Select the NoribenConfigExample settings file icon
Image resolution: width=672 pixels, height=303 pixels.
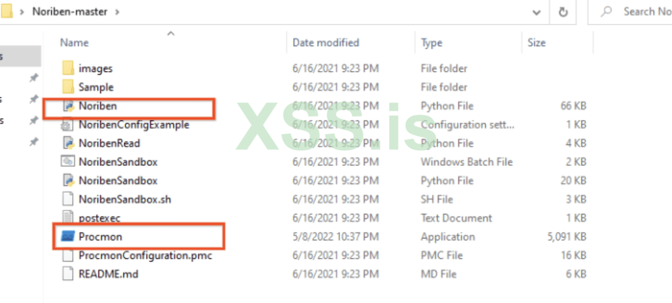pos(68,125)
